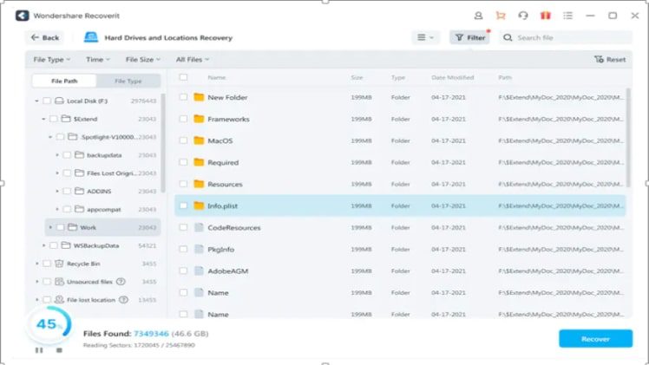The image size is (649, 365).
Task: Open the Time filter dropdown
Action: click(x=98, y=60)
